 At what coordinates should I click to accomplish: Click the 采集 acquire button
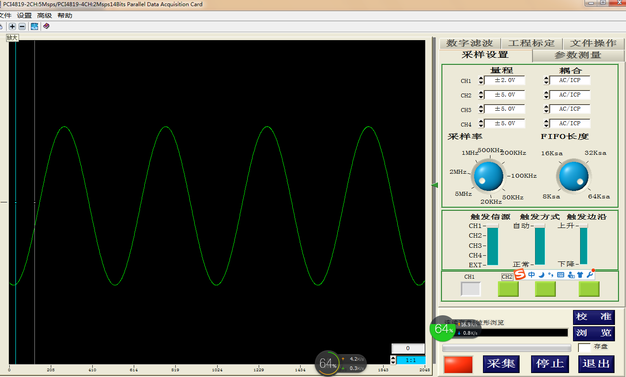point(501,364)
